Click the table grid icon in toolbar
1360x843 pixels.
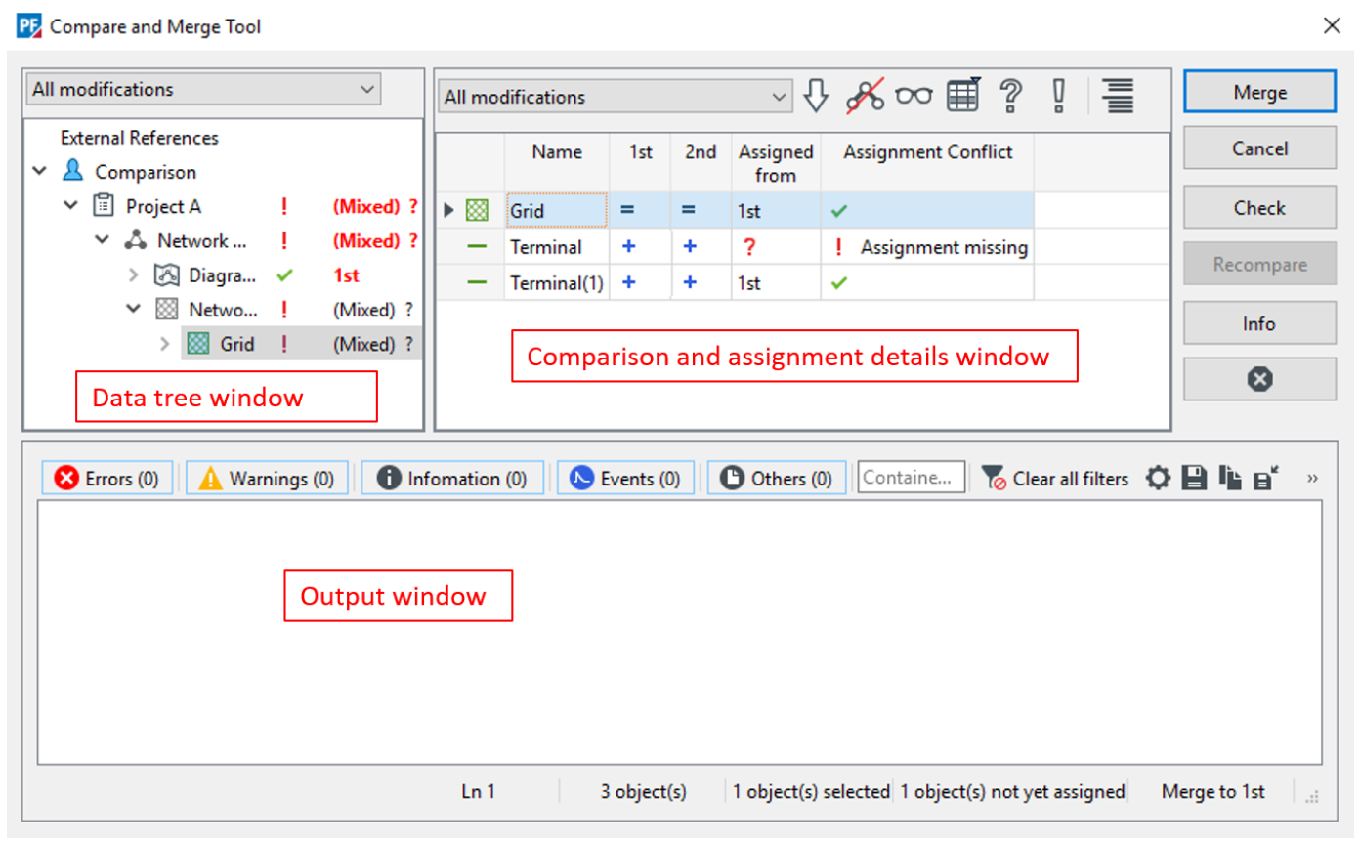[x=963, y=95]
